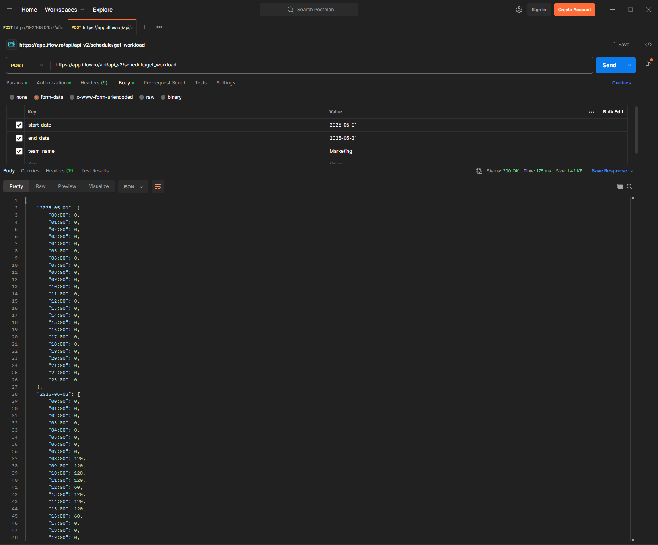Copy the response body to clipboard
Screen dimensions: 658x545
click(620, 186)
